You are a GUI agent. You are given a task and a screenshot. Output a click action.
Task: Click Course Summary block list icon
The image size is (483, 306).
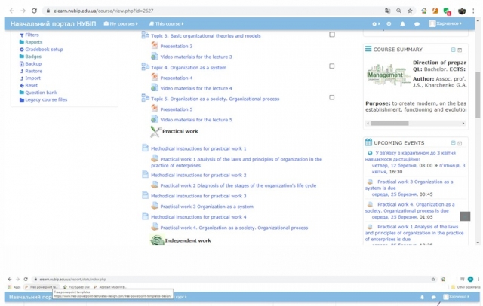pyautogui.click(x=368, y=49)
